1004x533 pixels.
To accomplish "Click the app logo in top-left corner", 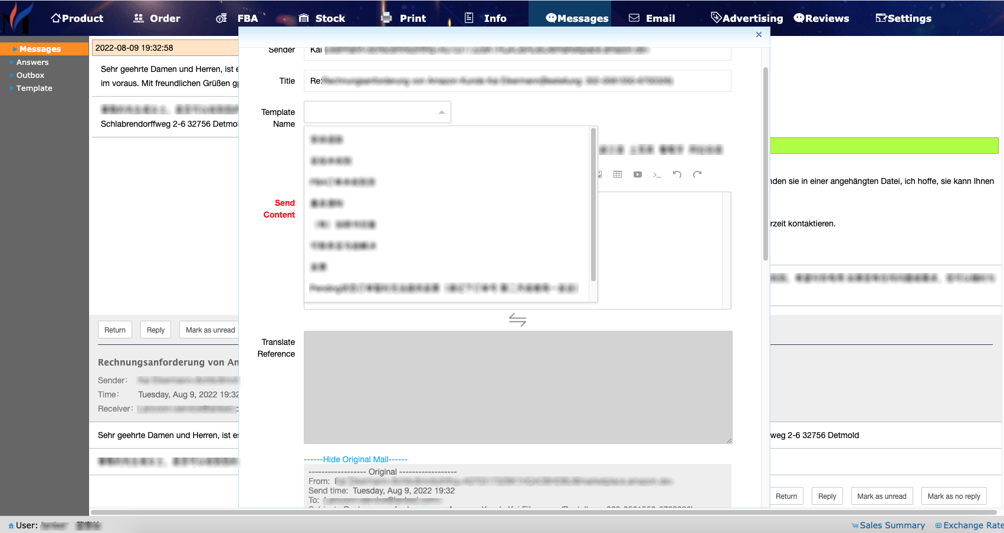I will pos(17,18).
